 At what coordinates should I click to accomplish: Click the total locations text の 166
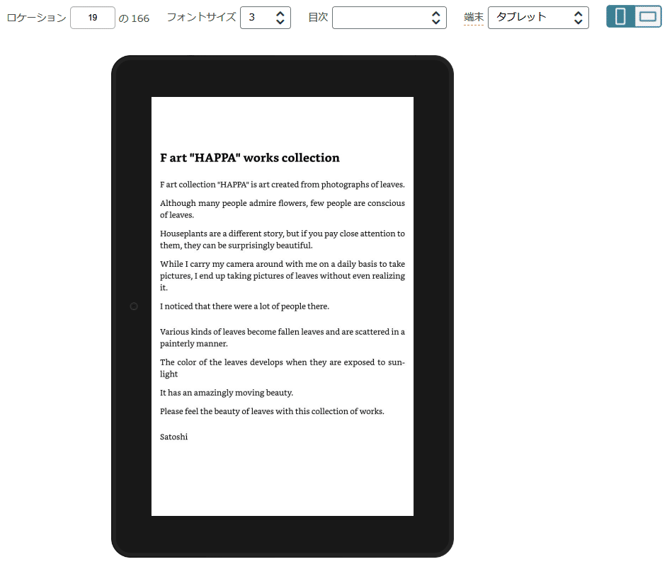[x=134, y=18]
